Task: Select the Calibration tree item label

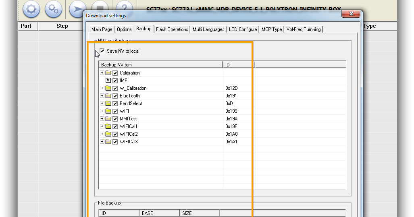Action: (x=130, y=73)
